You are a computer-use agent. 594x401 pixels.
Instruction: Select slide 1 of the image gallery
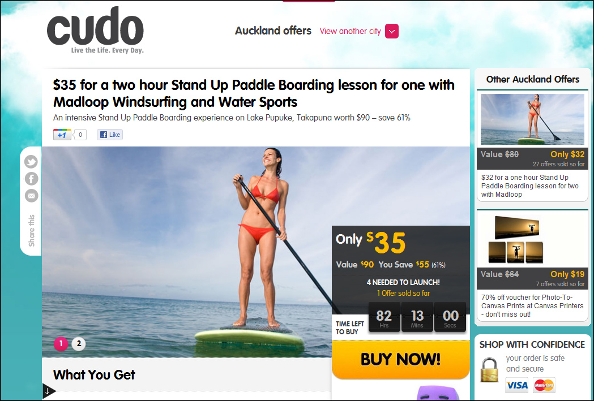(x=61, y=344)
